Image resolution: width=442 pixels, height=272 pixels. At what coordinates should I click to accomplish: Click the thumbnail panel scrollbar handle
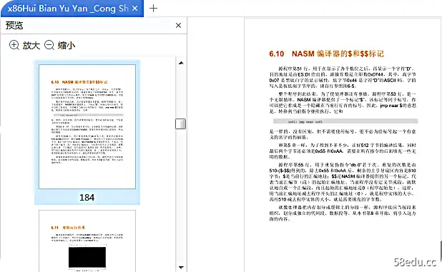coord(180,124)
